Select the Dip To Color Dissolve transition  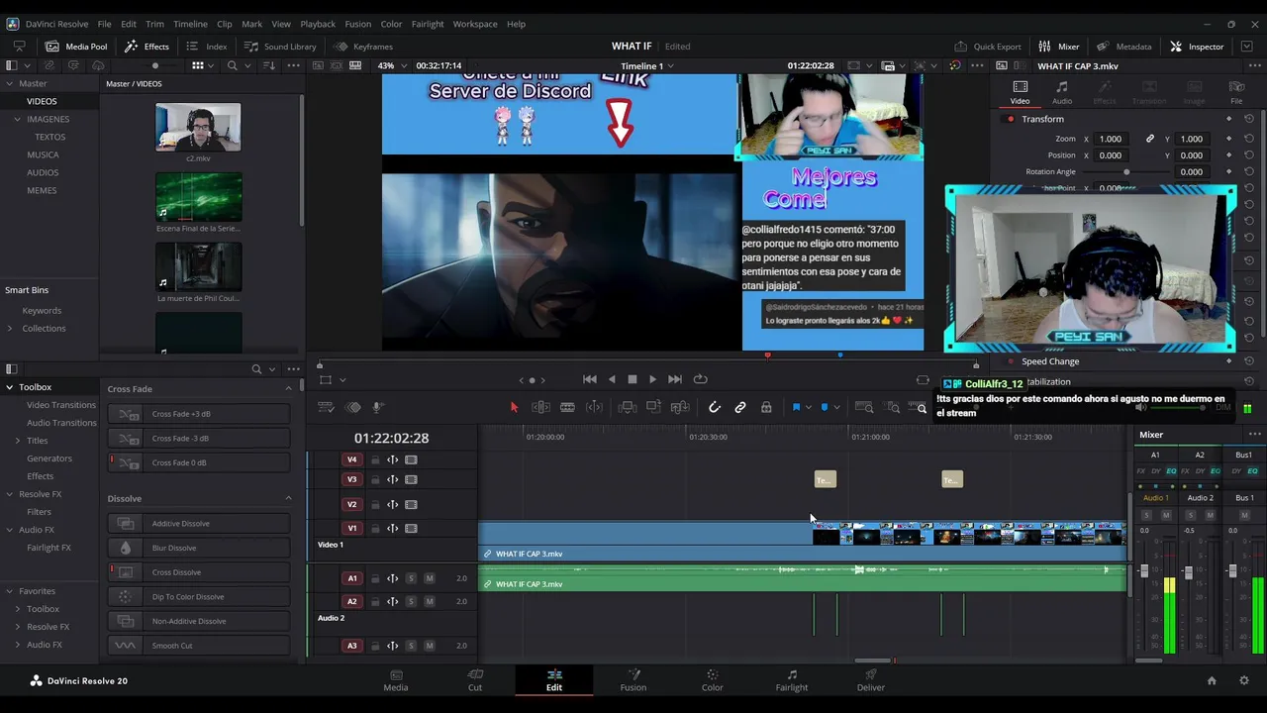pyautogui.click(x=198, y=597)
